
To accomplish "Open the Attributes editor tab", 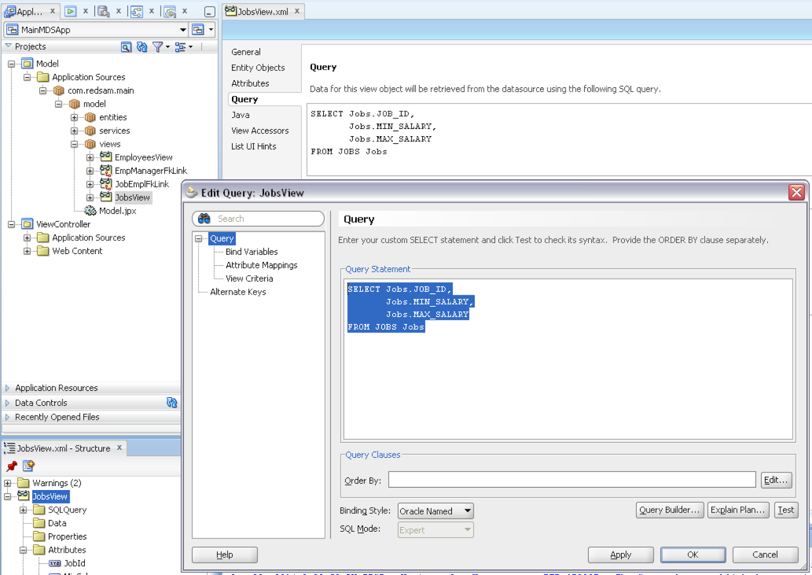I will pos(250,83).
